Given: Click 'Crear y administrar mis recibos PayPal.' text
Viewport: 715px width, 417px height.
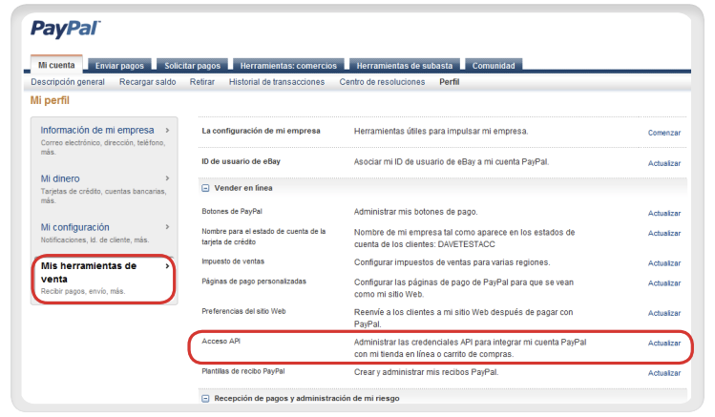Looking at the screenshot, I should click(426, 372).
